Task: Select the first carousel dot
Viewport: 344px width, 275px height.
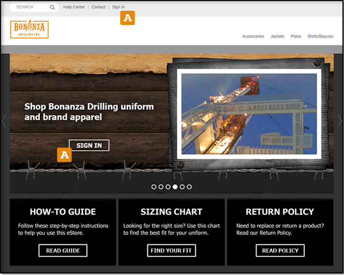Action: [x=154, y=187]
